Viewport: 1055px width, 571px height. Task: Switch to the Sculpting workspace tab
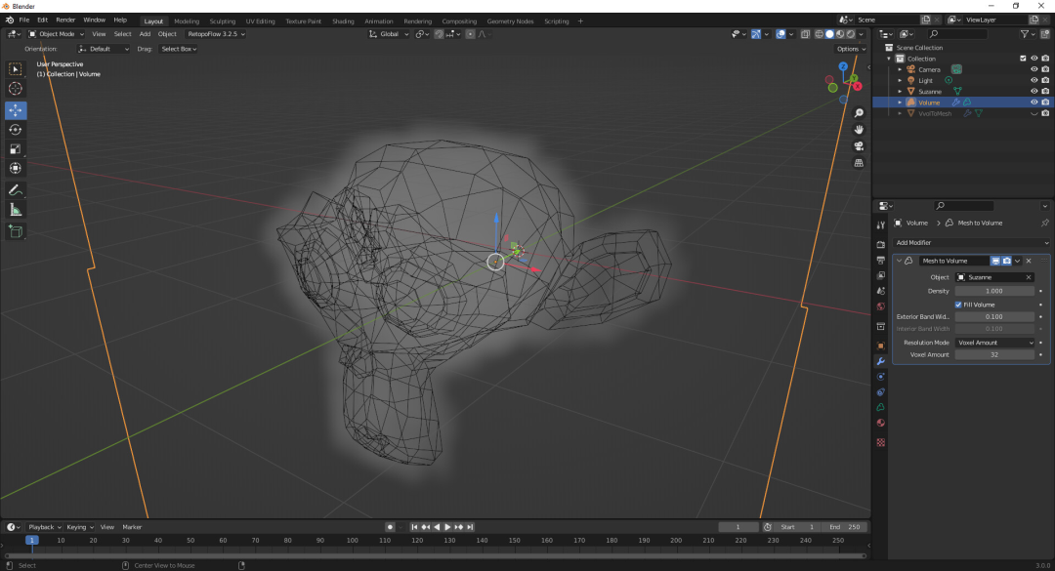point(222,20)
